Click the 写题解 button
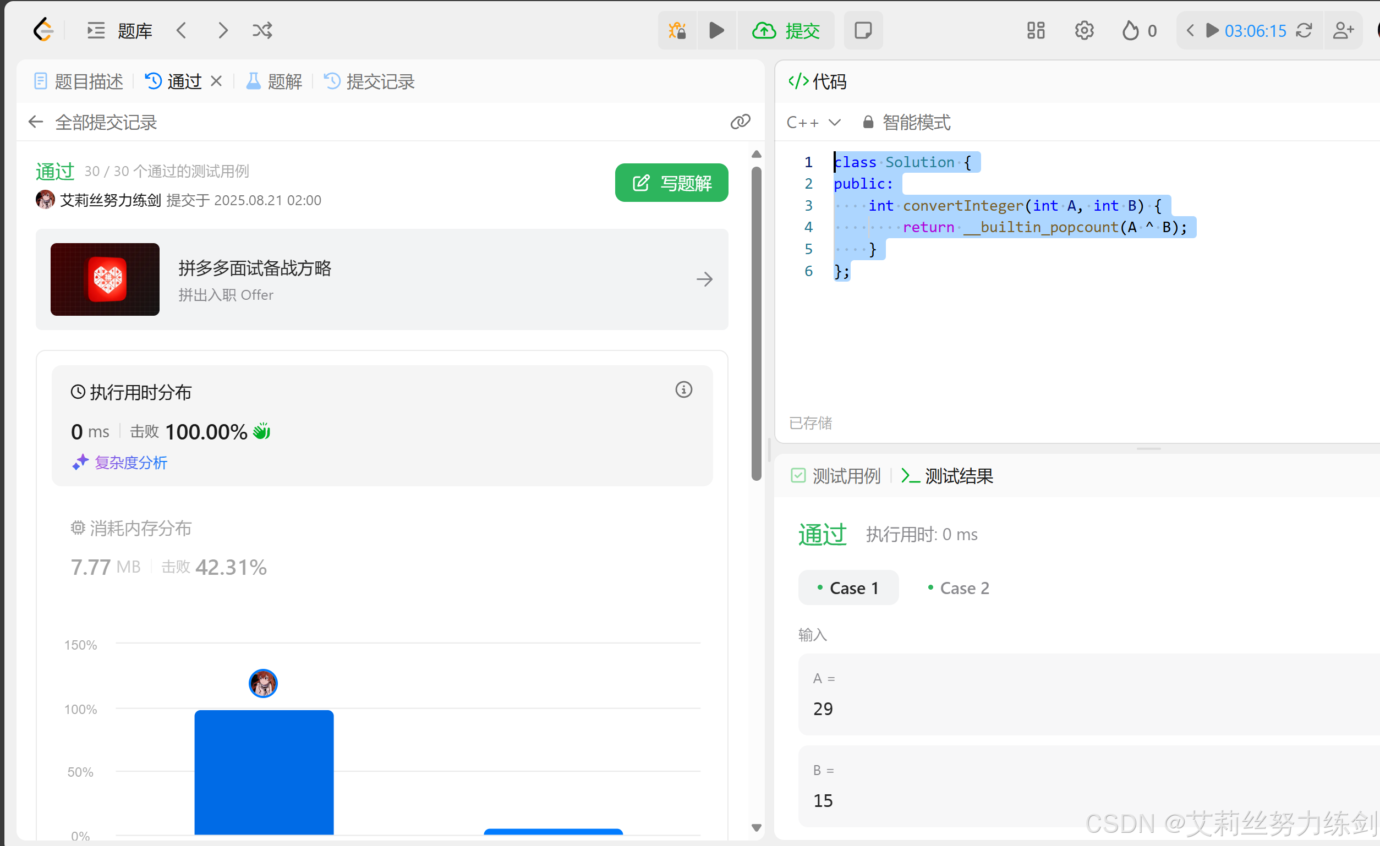This screenshot has height=846, width=1380. (671, 183)
